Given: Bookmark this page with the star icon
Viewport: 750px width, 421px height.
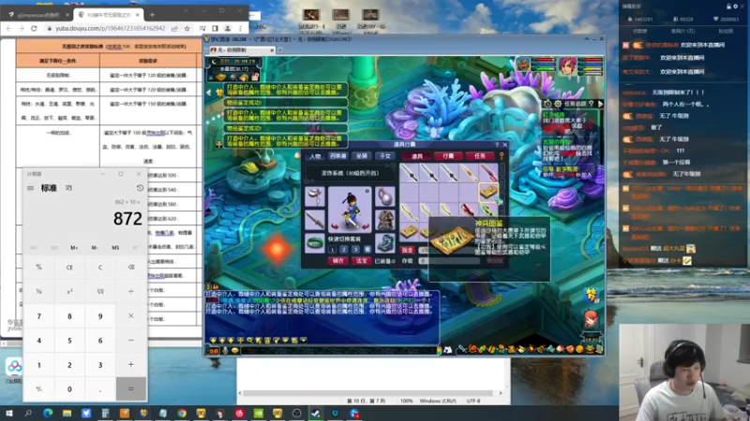Looking at the screenshot, I should tap(187, 29).
